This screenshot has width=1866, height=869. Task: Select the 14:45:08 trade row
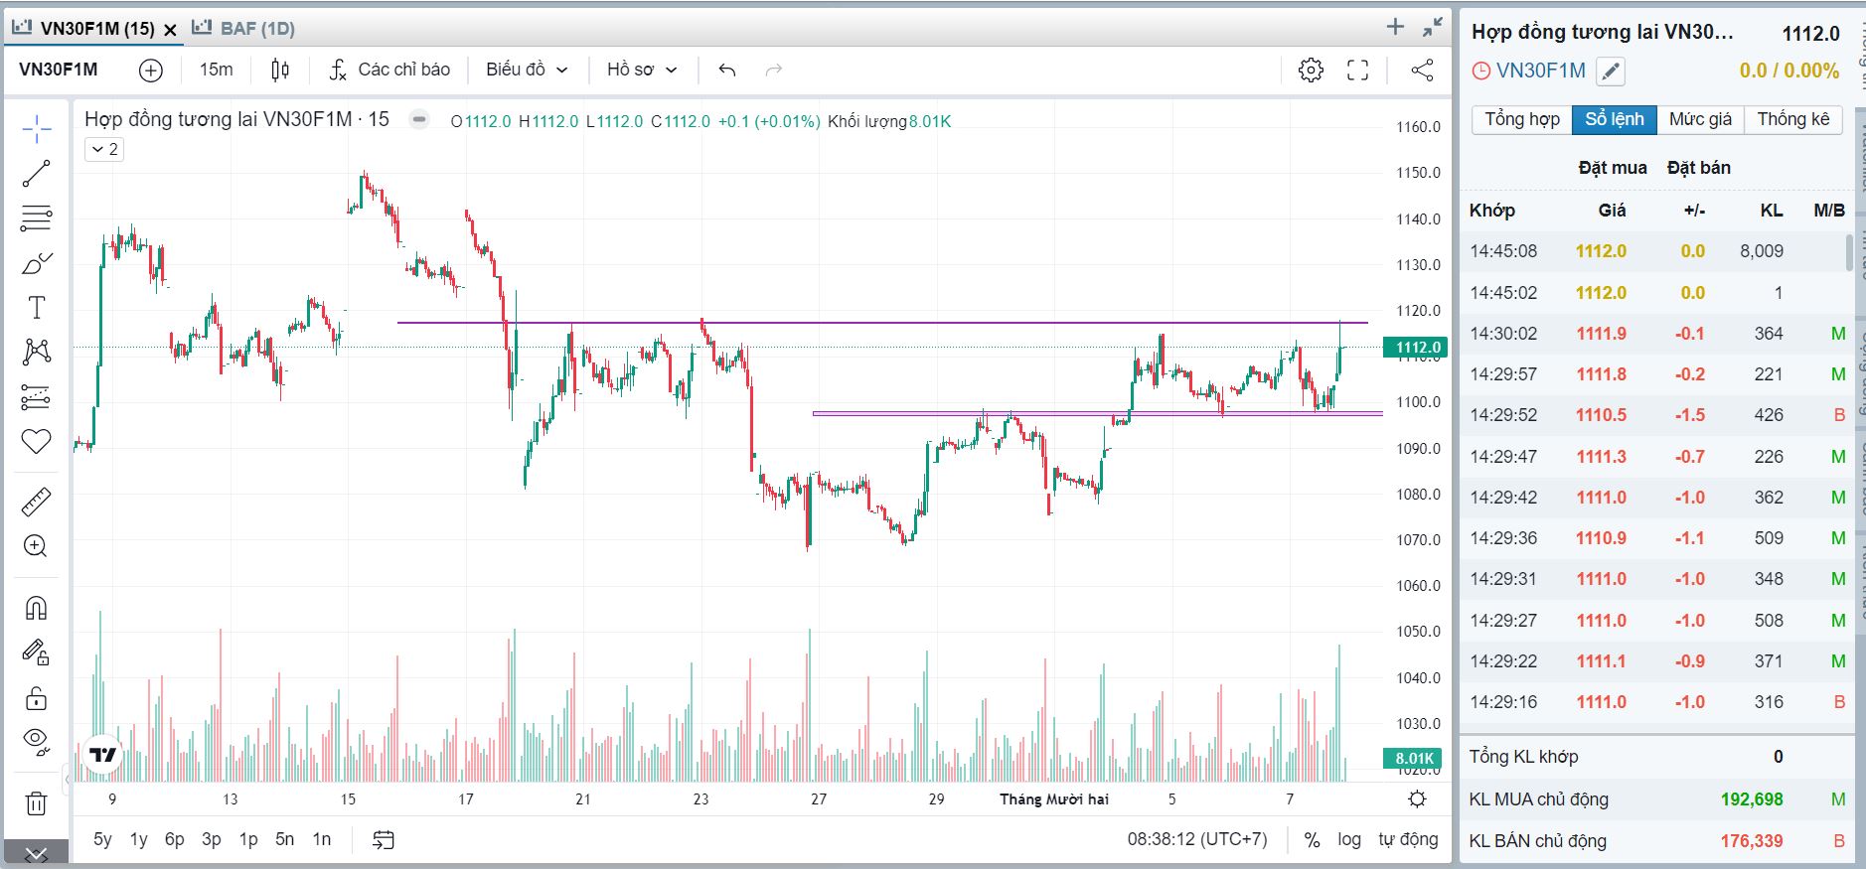tap(1651, 251)
